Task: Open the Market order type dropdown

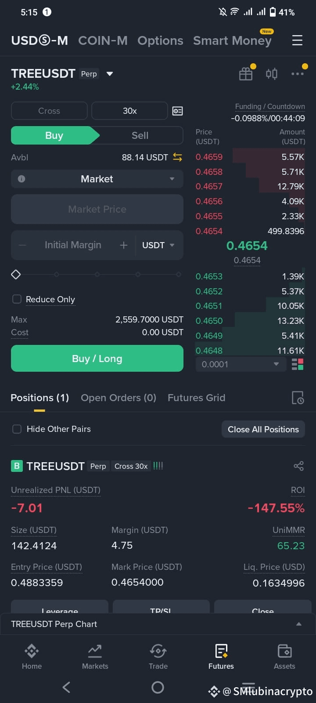Action: coord(97,179)
